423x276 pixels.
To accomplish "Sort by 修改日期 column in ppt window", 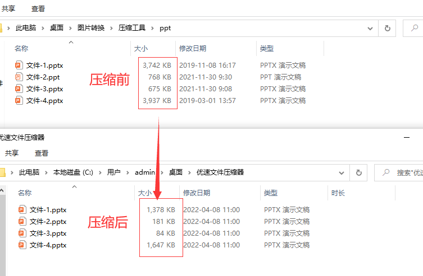I will coord(193,48).
